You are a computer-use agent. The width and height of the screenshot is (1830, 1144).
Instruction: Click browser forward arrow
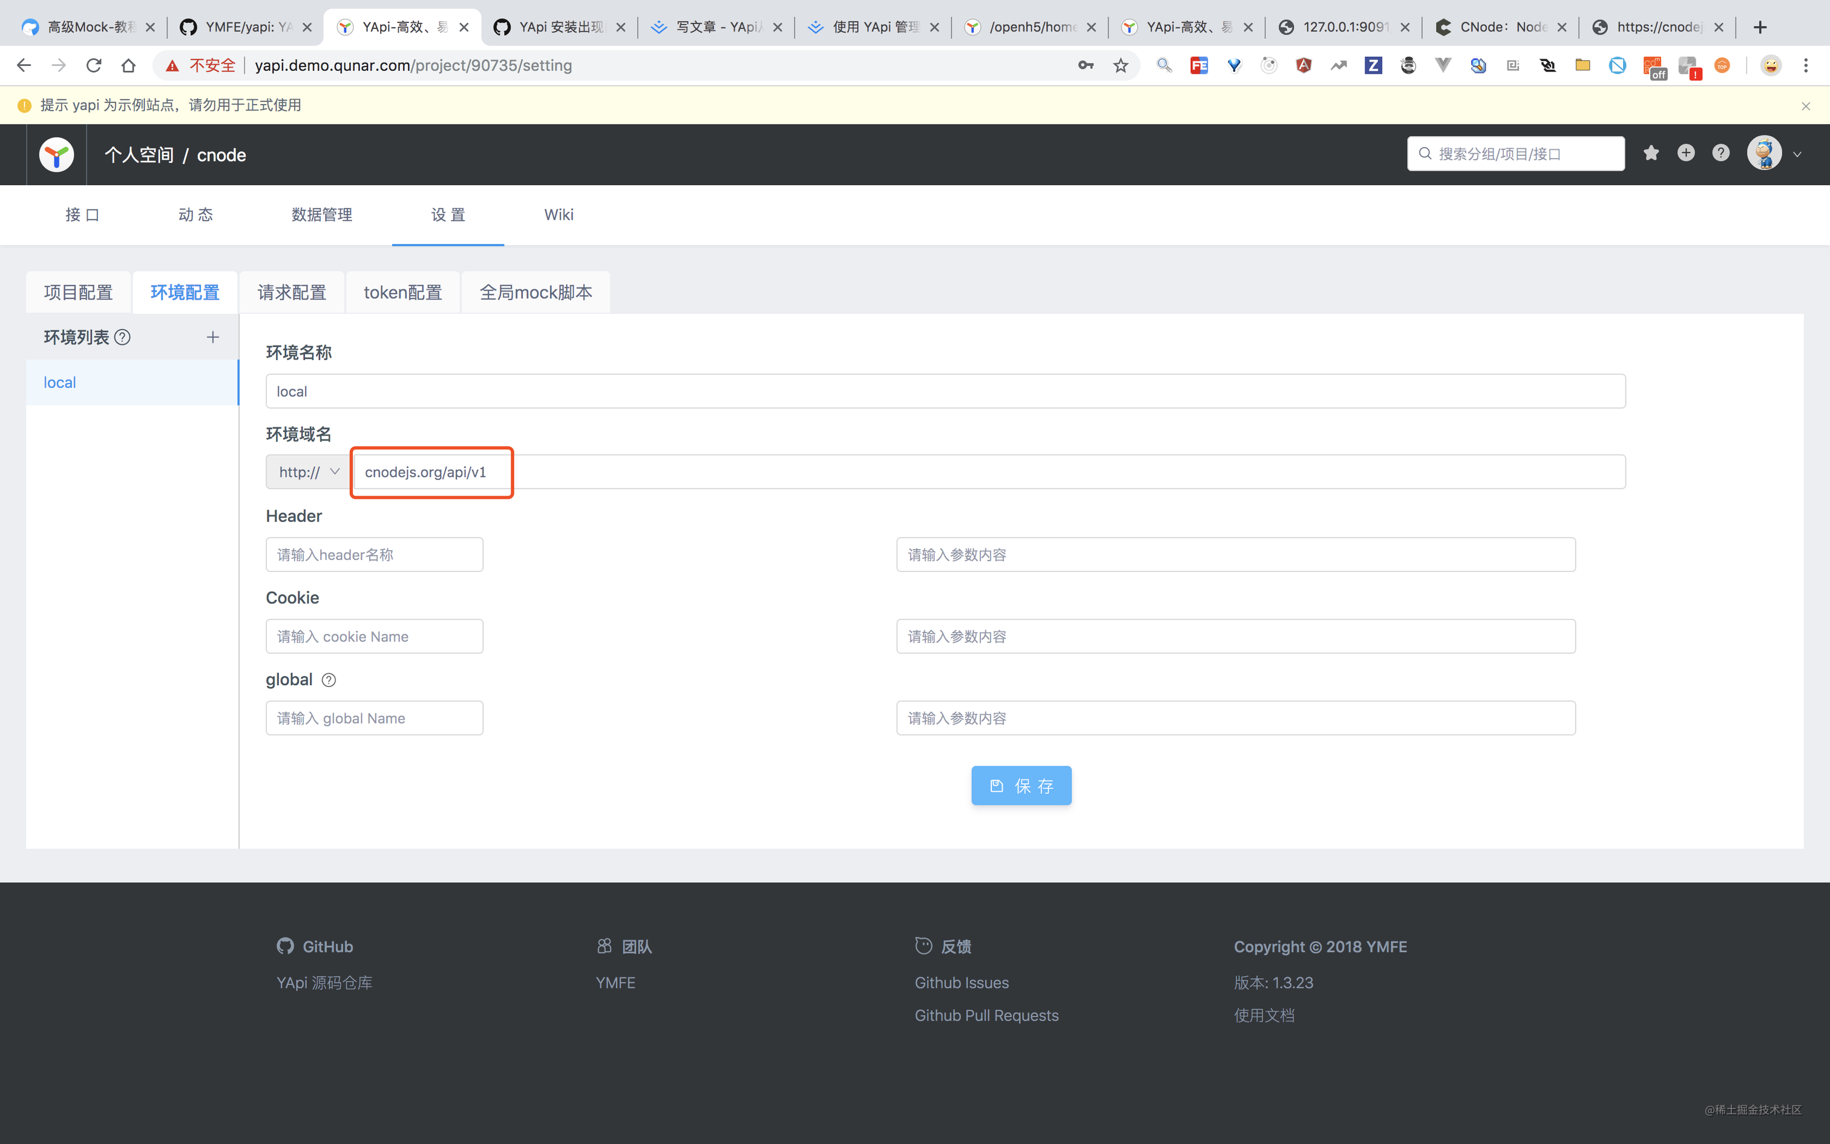tap(59, 66)
